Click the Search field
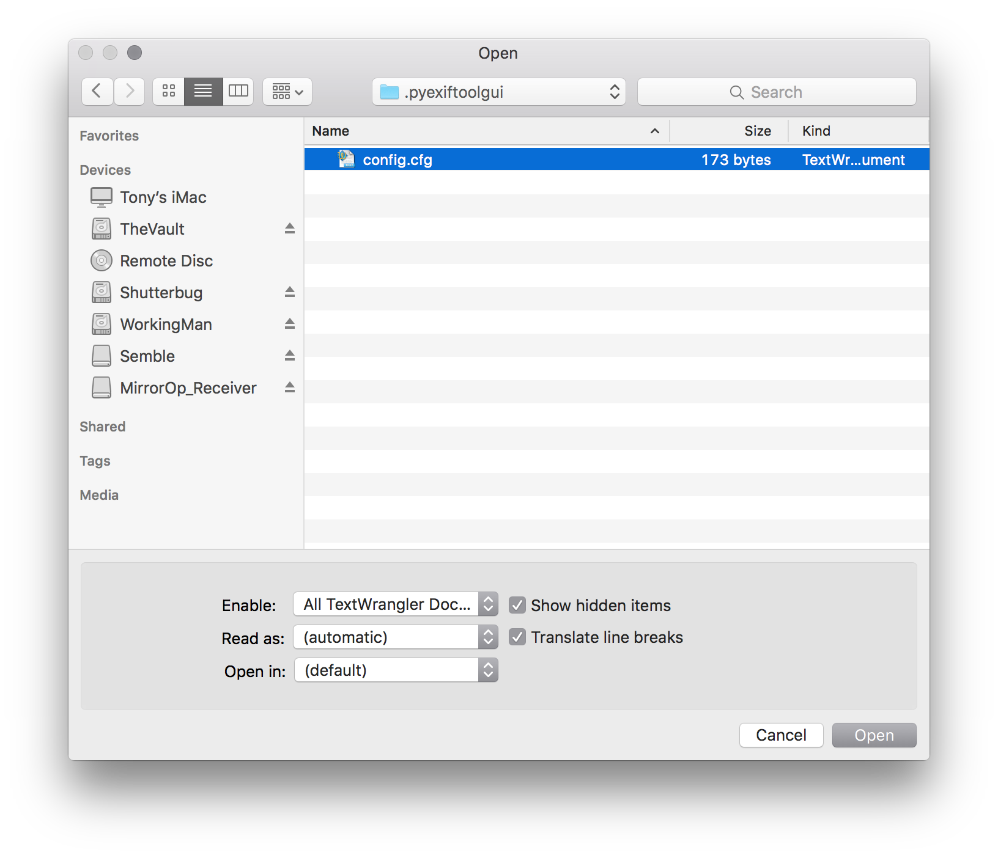This screenshot has width=998, height=858. coord(777,92)
